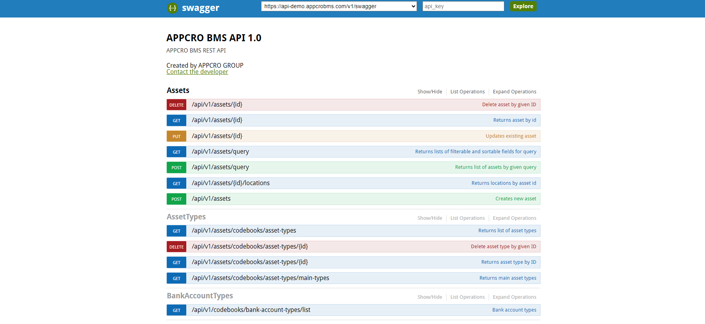705x324 pixels.
Task: Click the Explore button
Action: (x=523, y=6)
